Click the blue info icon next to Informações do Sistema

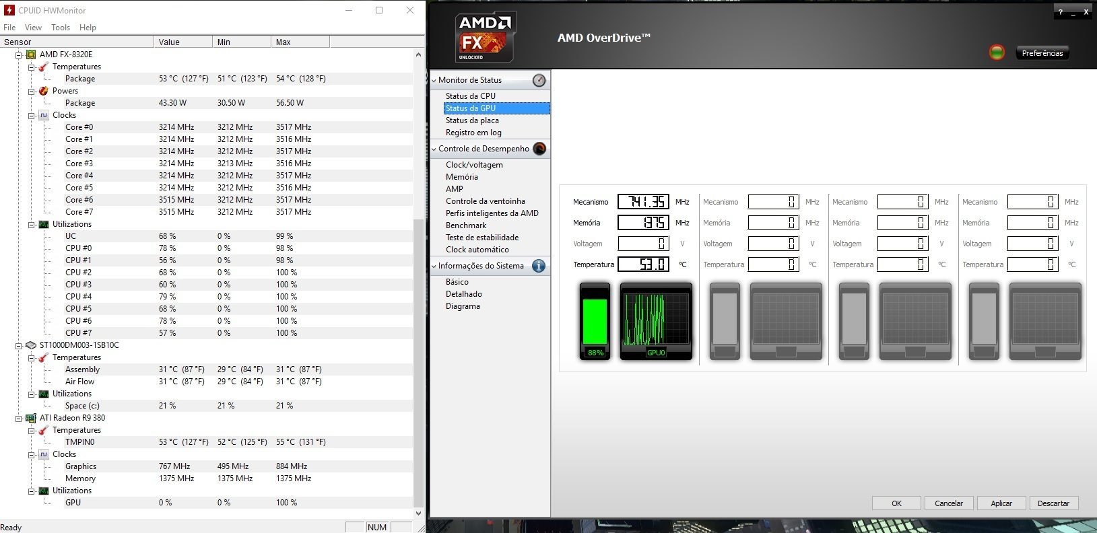539,266
